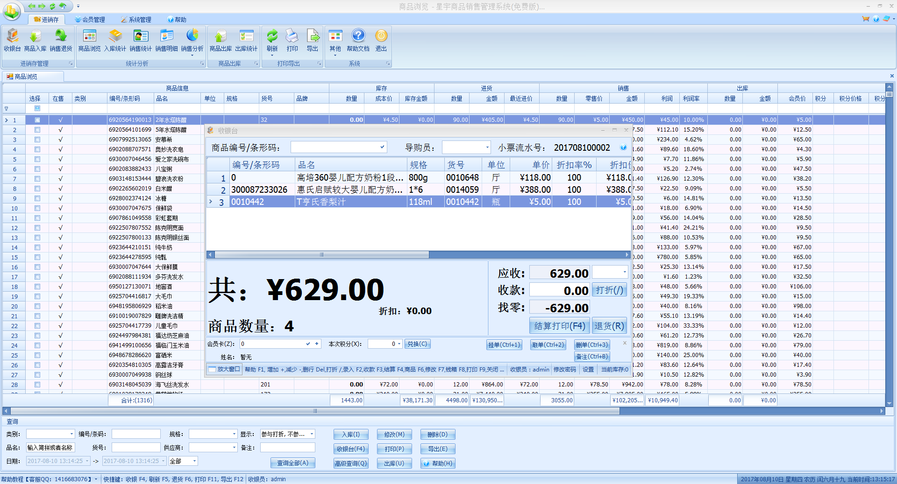Screen dimensions: 897x484
Task: Open the 销售分析 pie chart icon
Action: (x=192, y=42)
